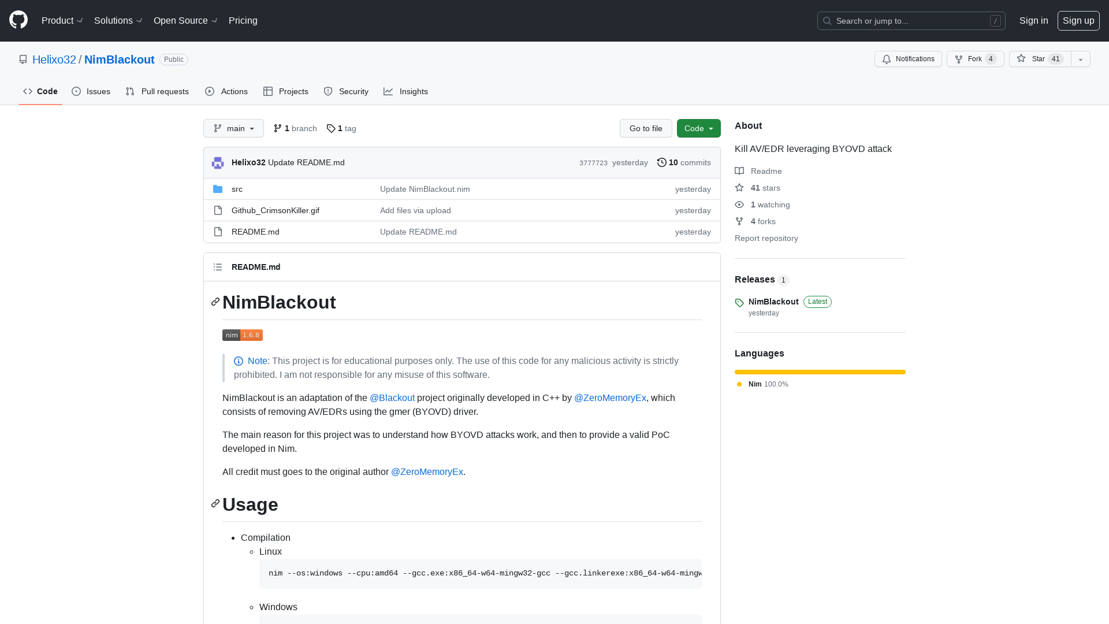Open the main branch selector dropdown
1109x624 pixels.
[233, 128]
